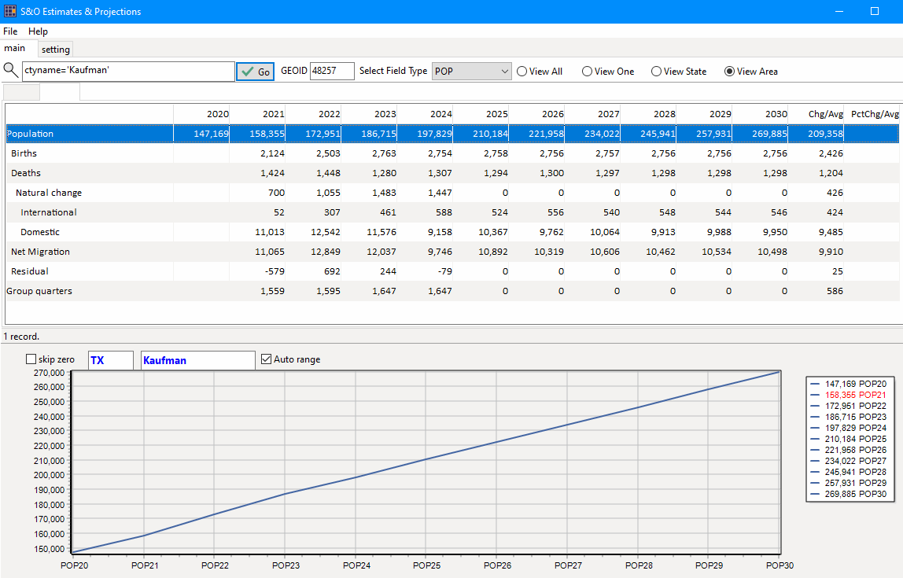Uncheck the Auto range checkbox
This screenshot has height=578, width=903.
267,359
